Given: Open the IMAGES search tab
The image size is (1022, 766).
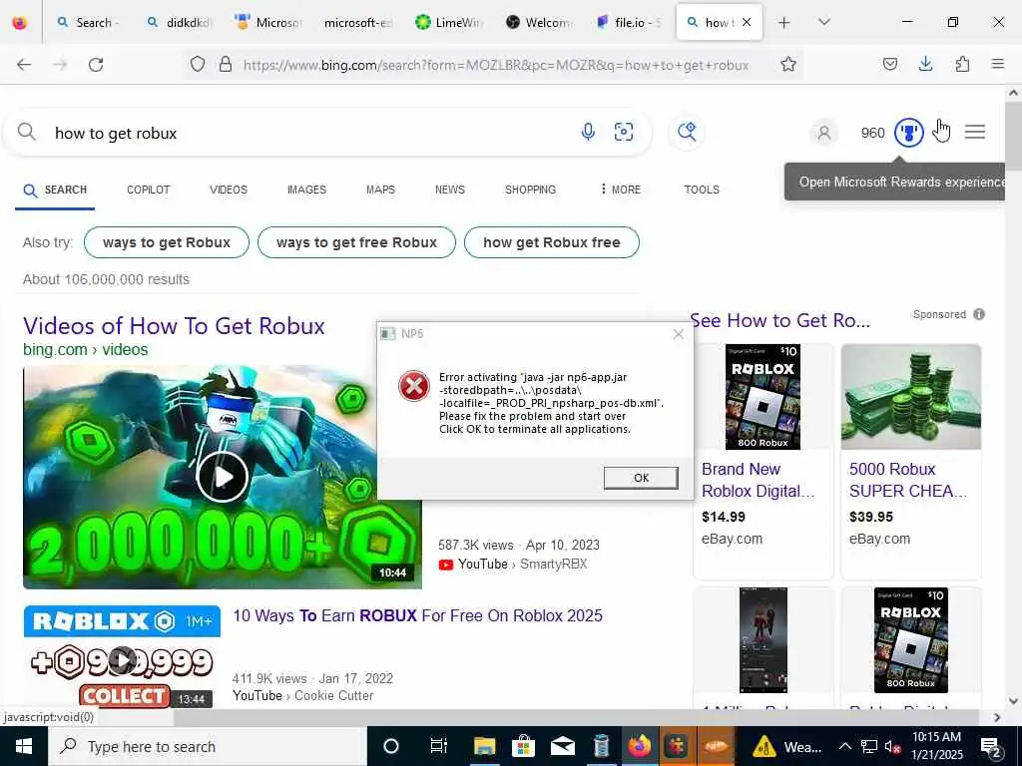Looking at the screenshot, I should pyautogui.click(x=306, y=190).
